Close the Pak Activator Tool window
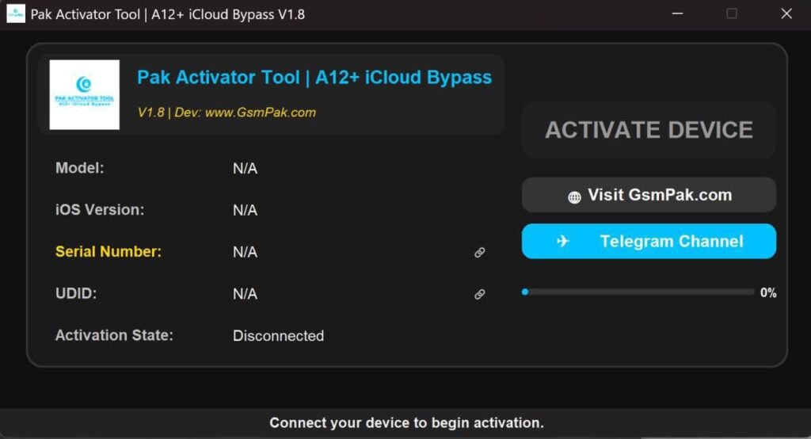811x439 pixels. point(786,13)
